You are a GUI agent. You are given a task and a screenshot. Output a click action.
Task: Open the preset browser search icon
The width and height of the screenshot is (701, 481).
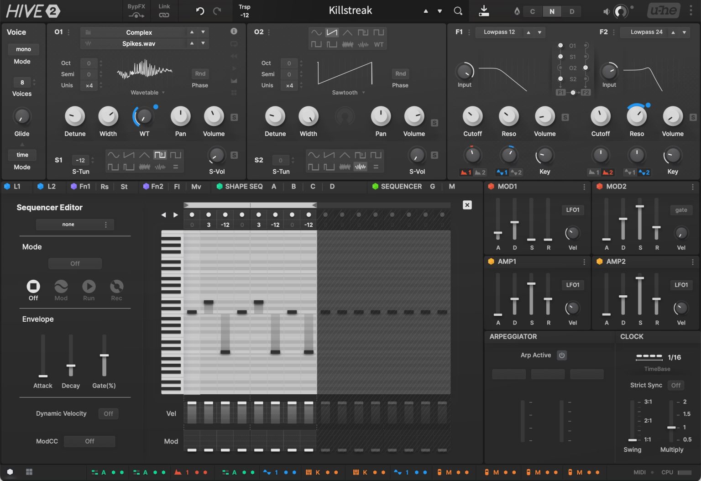click(458, 11)
